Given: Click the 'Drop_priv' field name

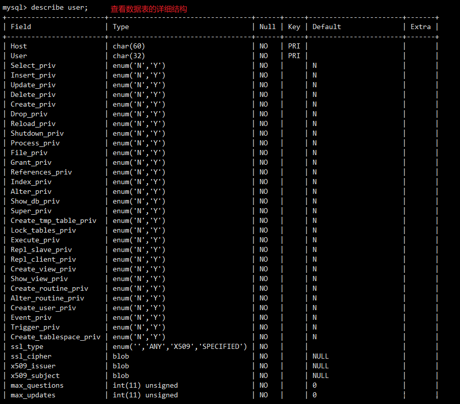Looking at the screenshot, I should 29,114.
